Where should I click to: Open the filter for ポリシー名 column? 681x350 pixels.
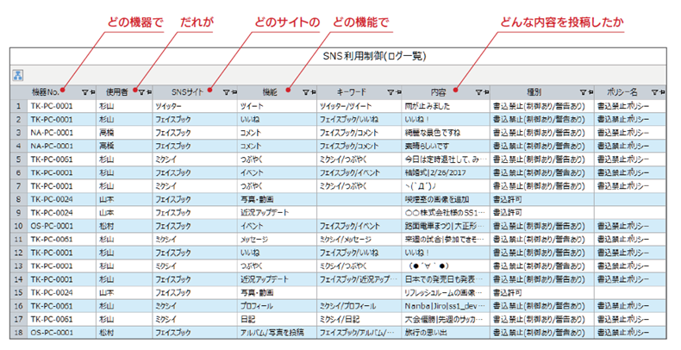(655, 92)
